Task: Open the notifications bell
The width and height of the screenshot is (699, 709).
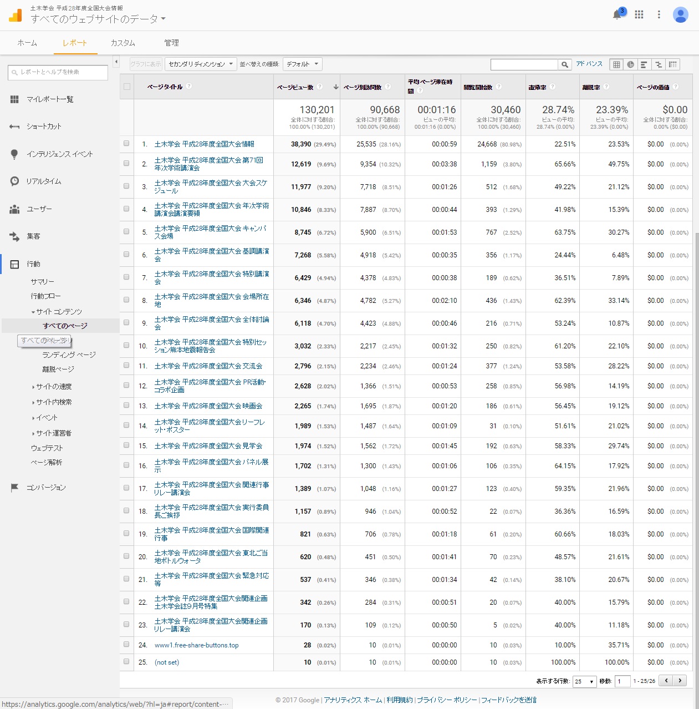Action: point(617,15)
